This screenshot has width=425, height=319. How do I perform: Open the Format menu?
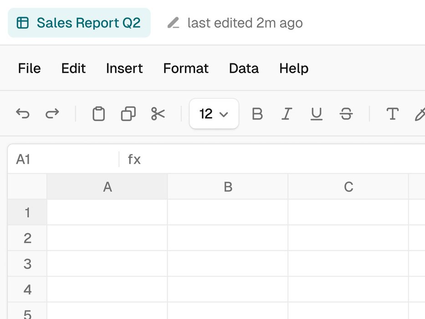[186, 68]
